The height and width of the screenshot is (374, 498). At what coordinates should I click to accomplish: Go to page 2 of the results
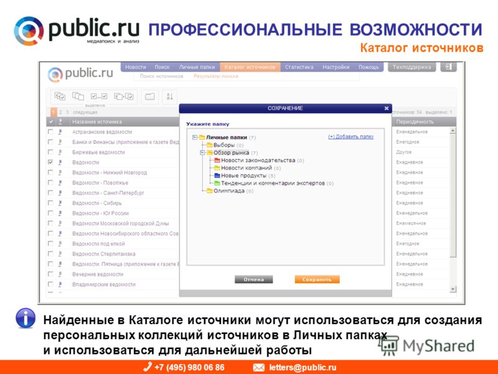(60, 112)
